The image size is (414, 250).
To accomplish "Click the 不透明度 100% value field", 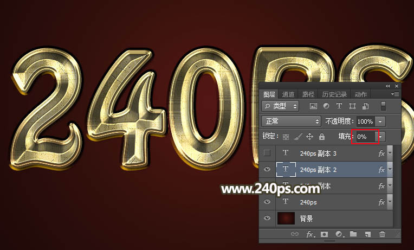I will [x=366, y=121].
